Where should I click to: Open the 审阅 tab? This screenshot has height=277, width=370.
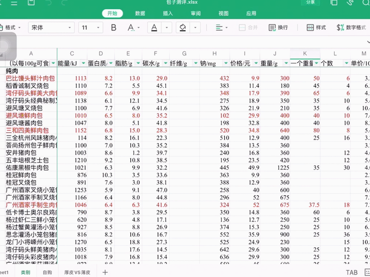[196, 13]
